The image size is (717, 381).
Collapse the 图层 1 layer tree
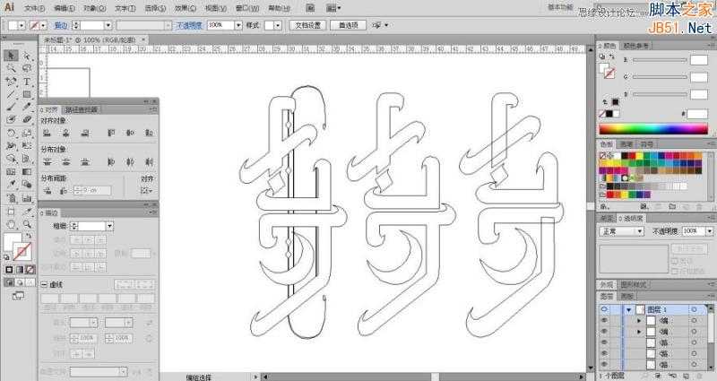629,309
